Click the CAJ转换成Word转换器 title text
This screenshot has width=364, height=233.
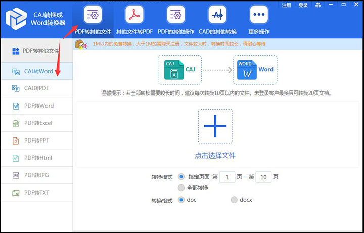48,19
